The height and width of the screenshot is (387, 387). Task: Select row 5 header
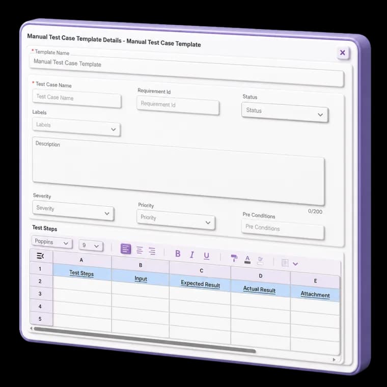point(40,319)
